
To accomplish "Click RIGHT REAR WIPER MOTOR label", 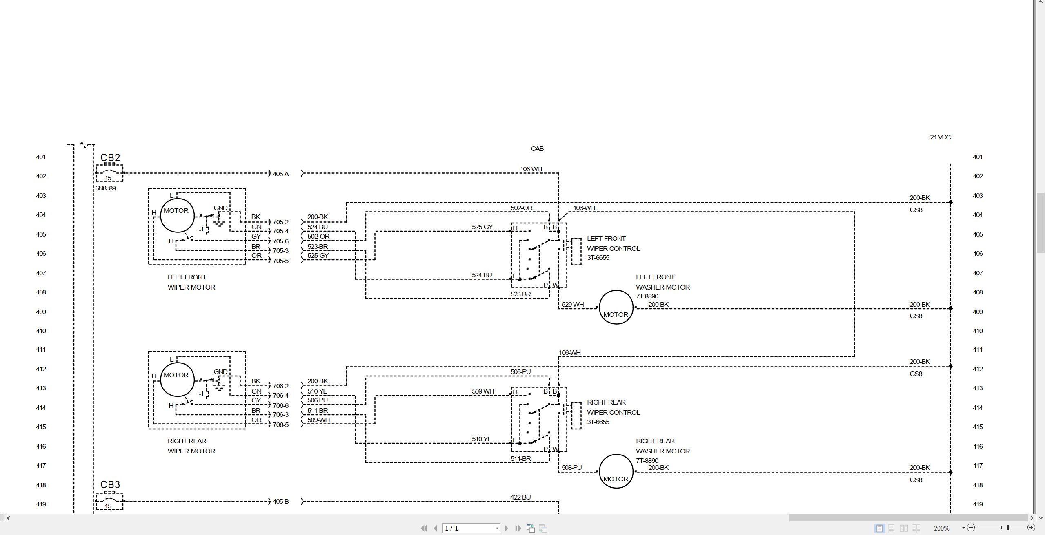I will 191,446.
